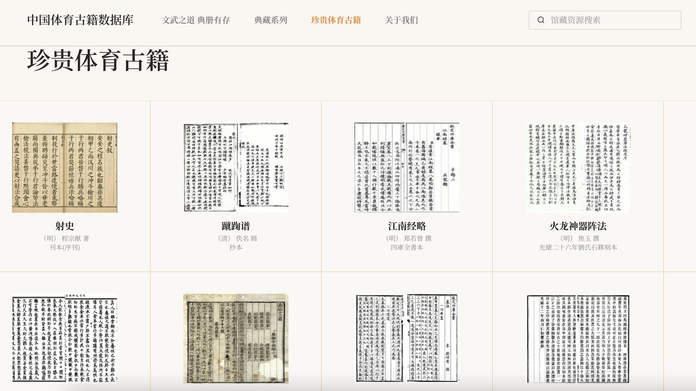Focus the 馆藏资源搜索 search field

(605, 20)
